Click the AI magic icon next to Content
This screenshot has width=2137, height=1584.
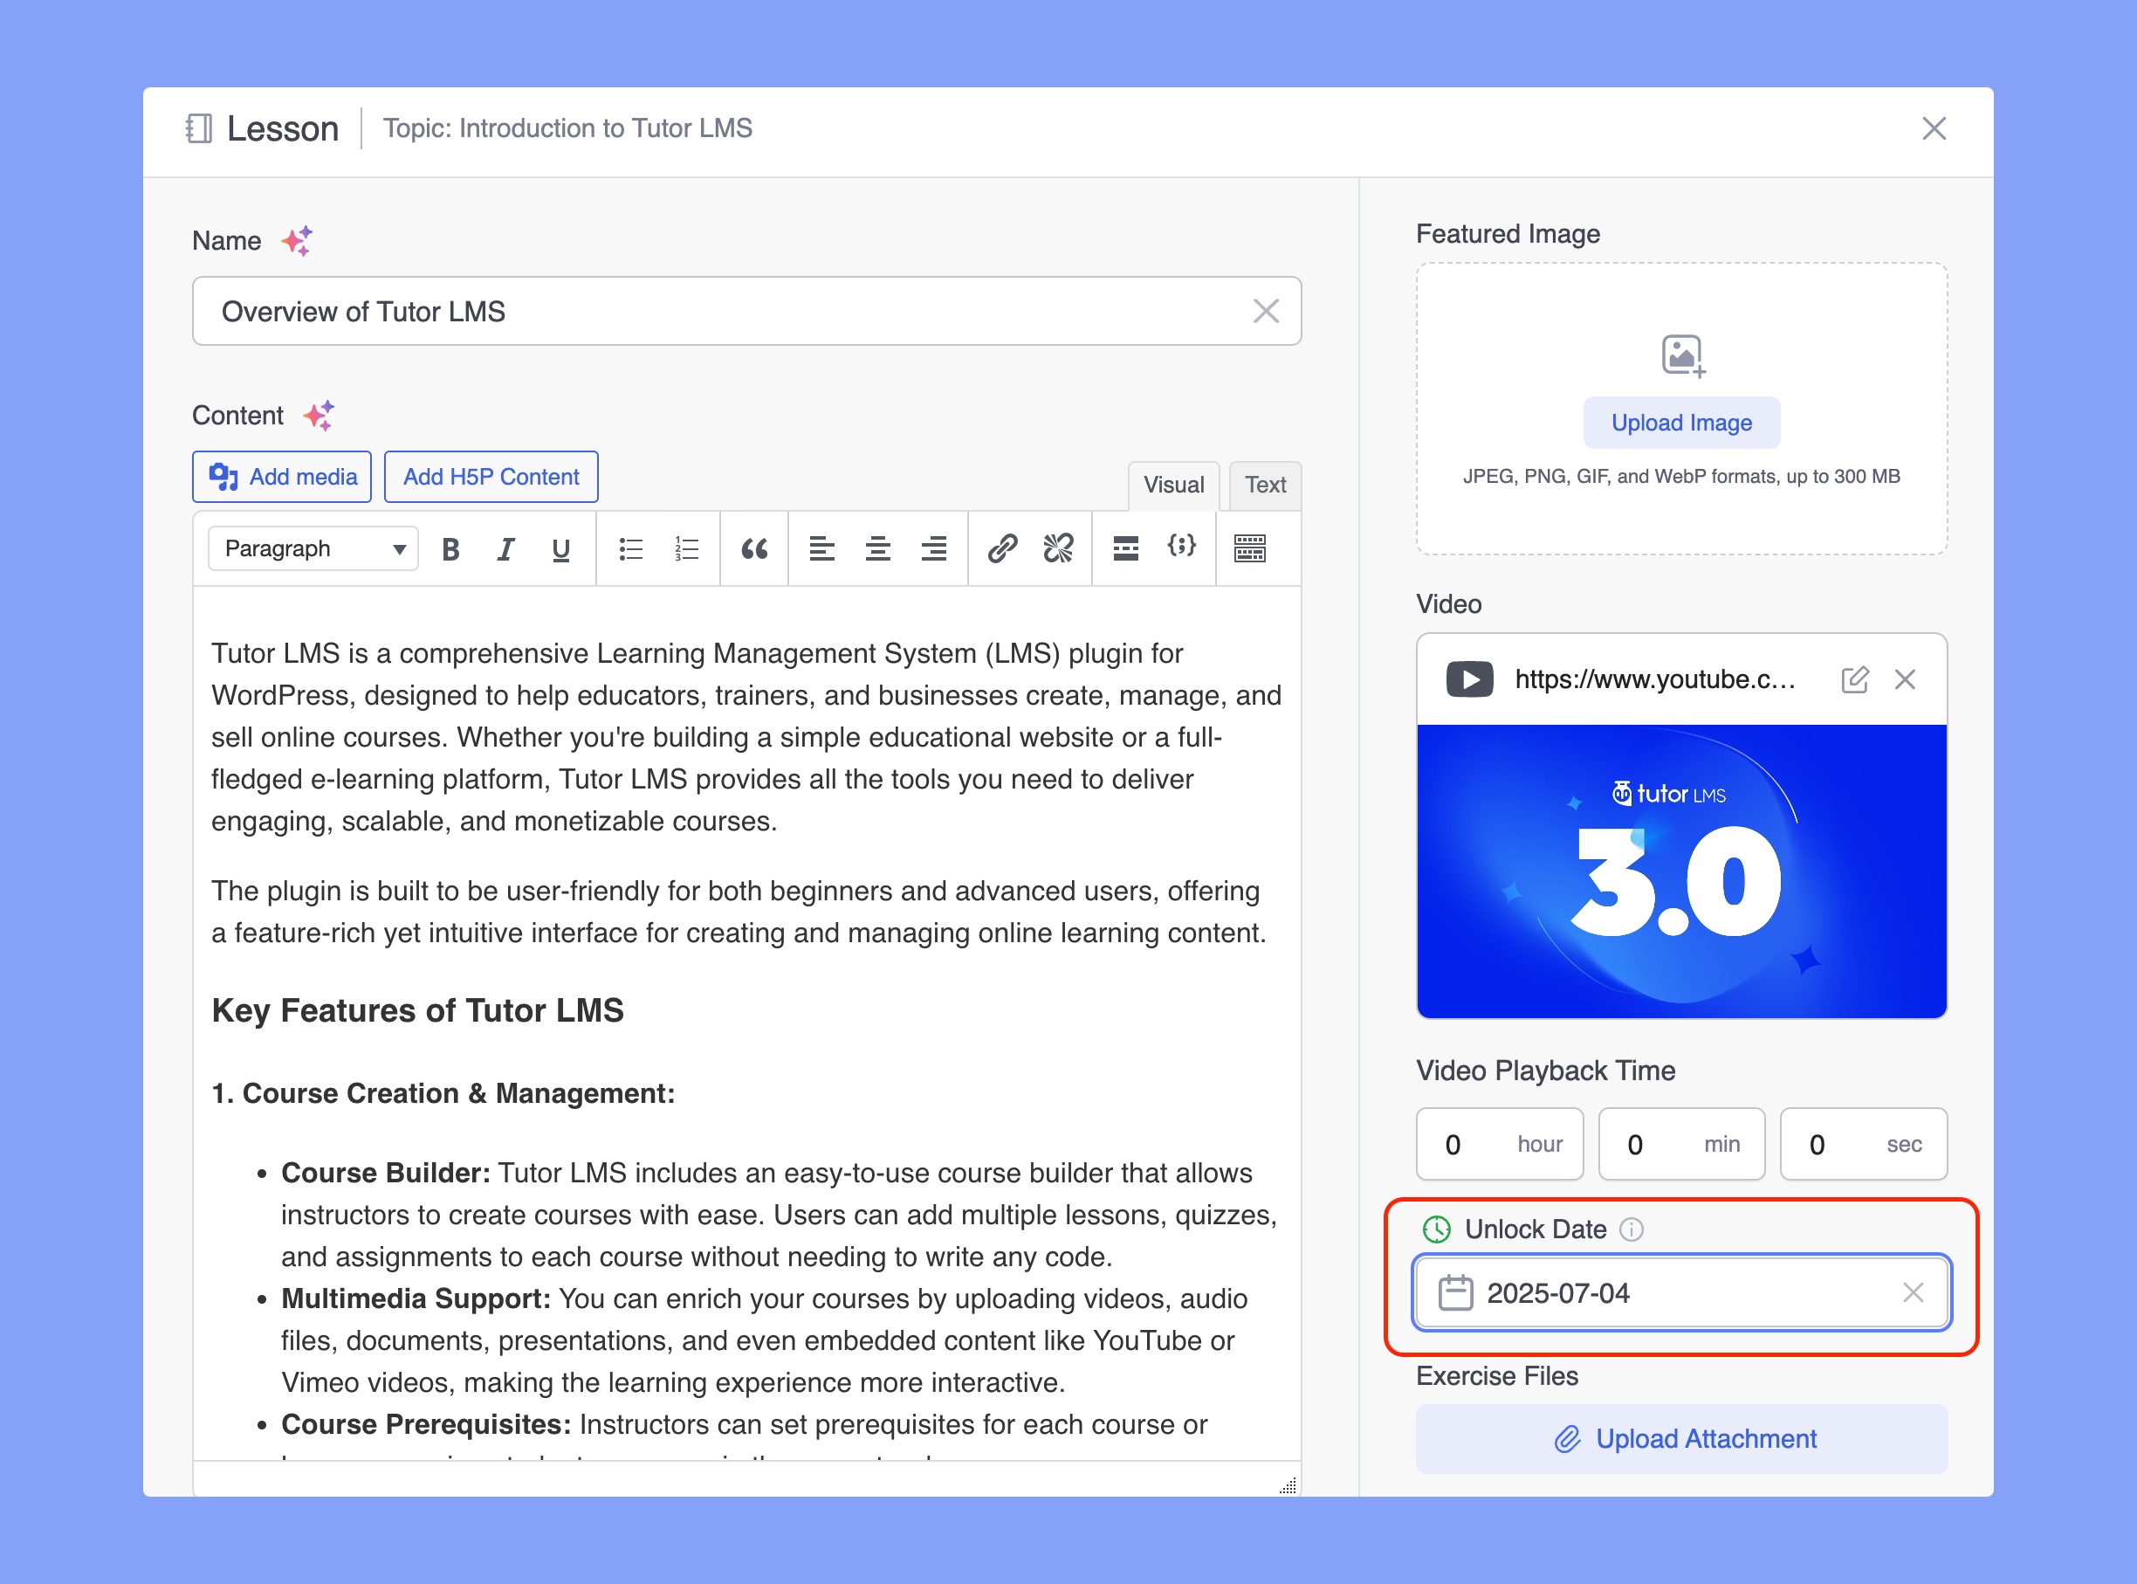tap(318, 414)
